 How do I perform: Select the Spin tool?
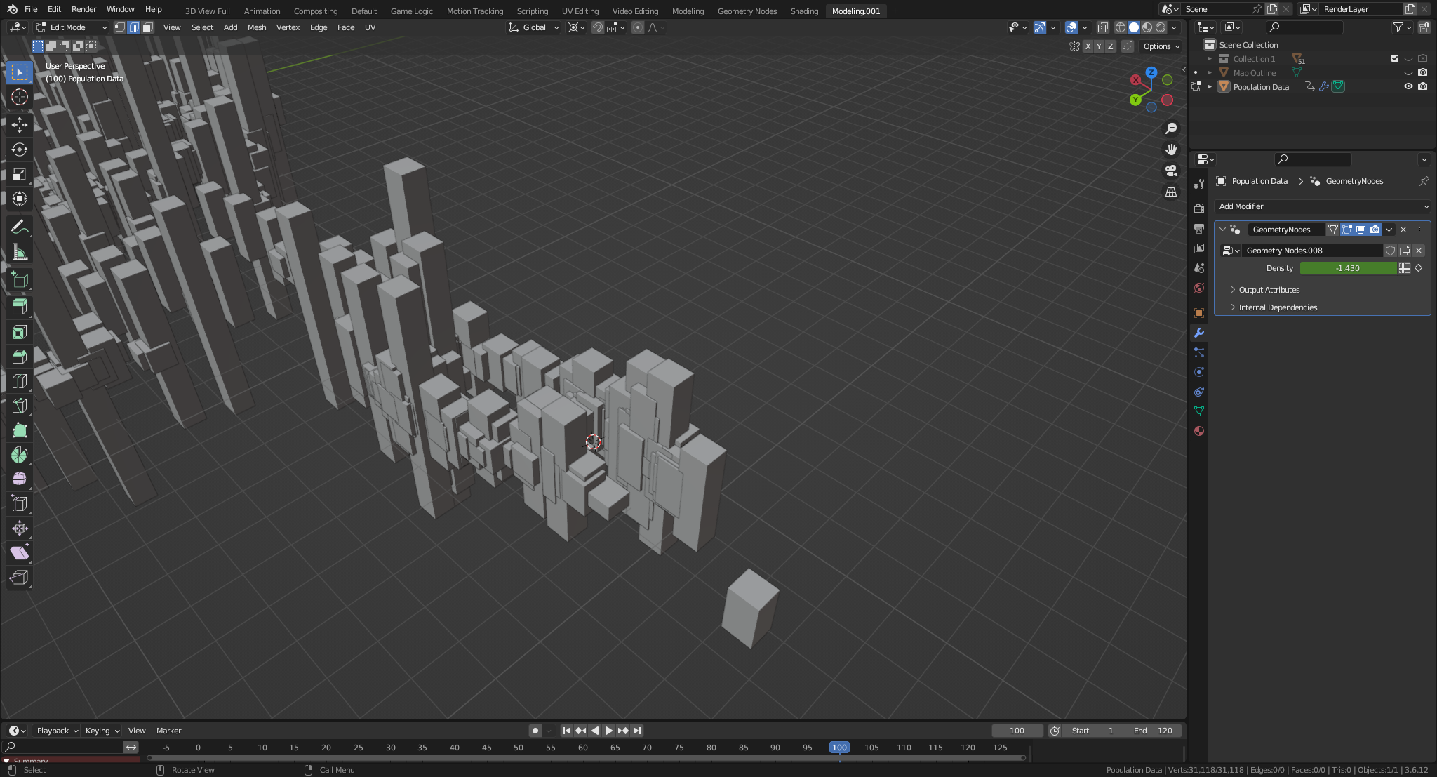pyautogui.click(x=20, y=455)
